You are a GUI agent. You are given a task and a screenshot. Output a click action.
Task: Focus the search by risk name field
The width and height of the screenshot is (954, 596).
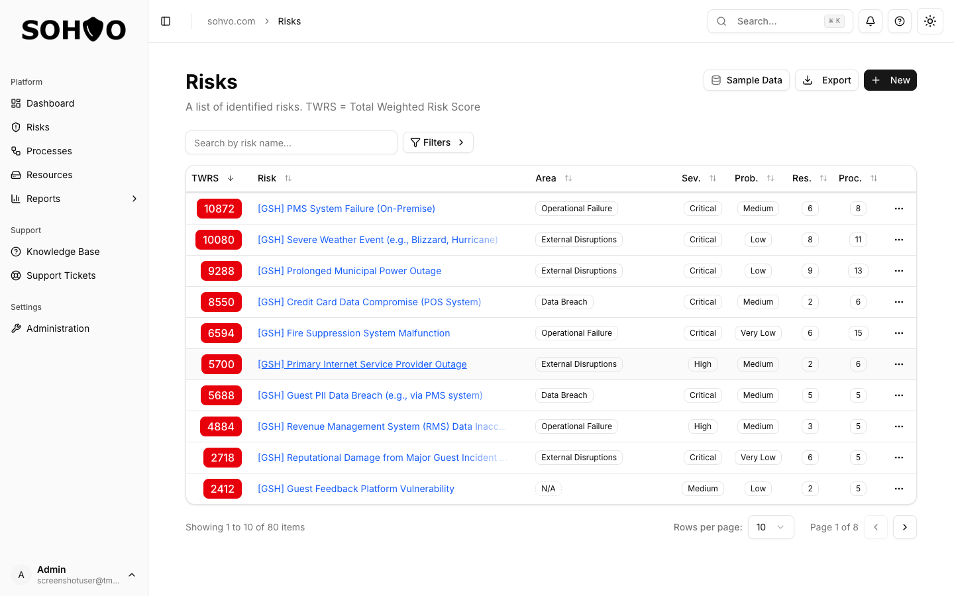click(291, 142)
